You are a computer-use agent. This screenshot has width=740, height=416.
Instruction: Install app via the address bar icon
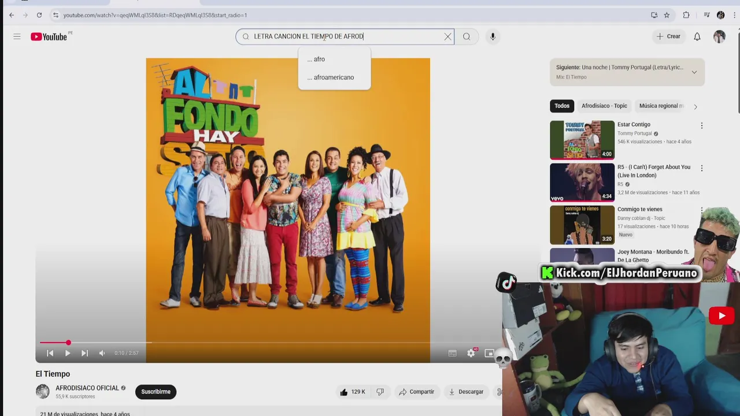pos(654,15)
